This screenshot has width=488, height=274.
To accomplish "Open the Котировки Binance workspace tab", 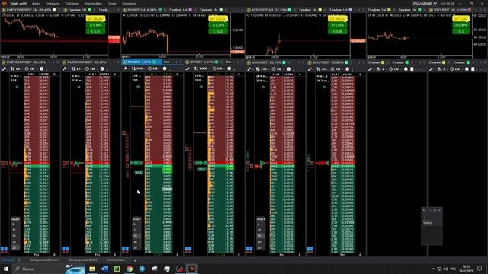I will coord(44,260).
